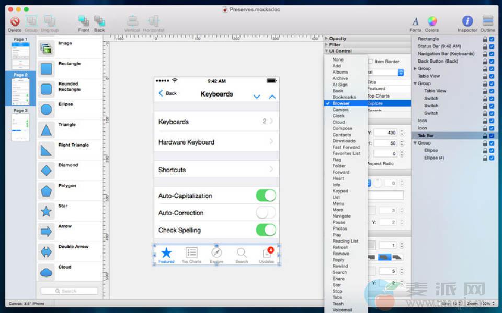This screenshot has width=502, height=313.
Task: Pick the Diamond shape icon
Action: pos(47,171)
